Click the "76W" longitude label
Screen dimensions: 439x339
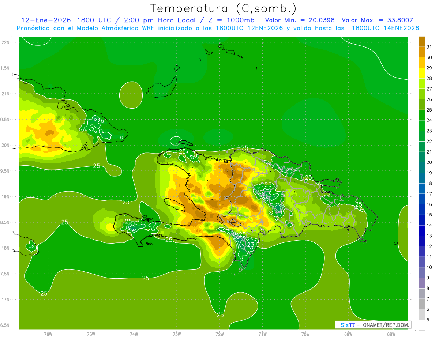point(48,334)
